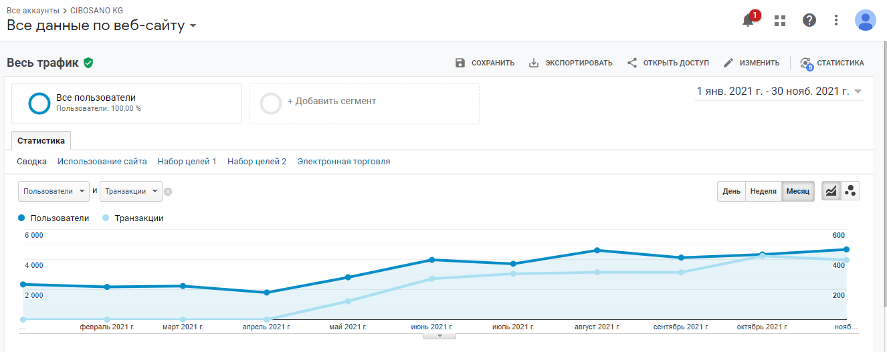
Task: Click the Сохранить save icon
Action: [x=460, y=63]
